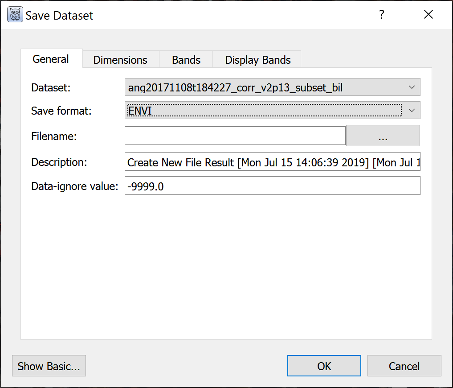
Task: Select the Display Bands tab
Action: click(x=258, y=60)
